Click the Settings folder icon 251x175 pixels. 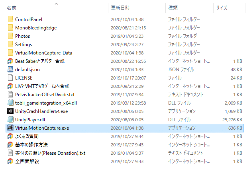[x=10, y=45]
